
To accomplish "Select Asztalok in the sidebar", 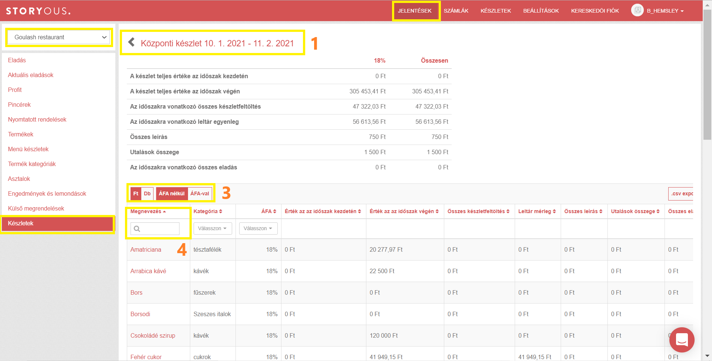I will [19, 179].
